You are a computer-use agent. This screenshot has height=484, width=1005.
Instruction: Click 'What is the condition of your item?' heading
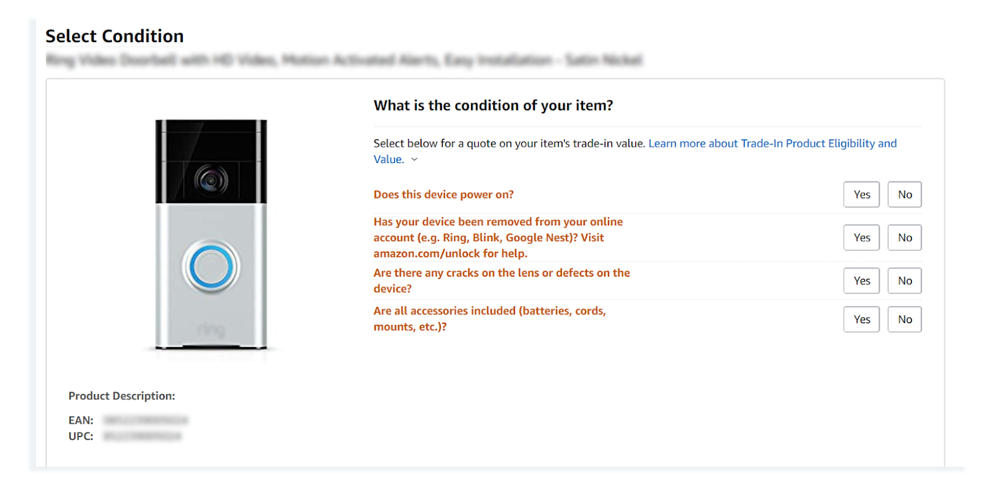click(x=493, y=105)
